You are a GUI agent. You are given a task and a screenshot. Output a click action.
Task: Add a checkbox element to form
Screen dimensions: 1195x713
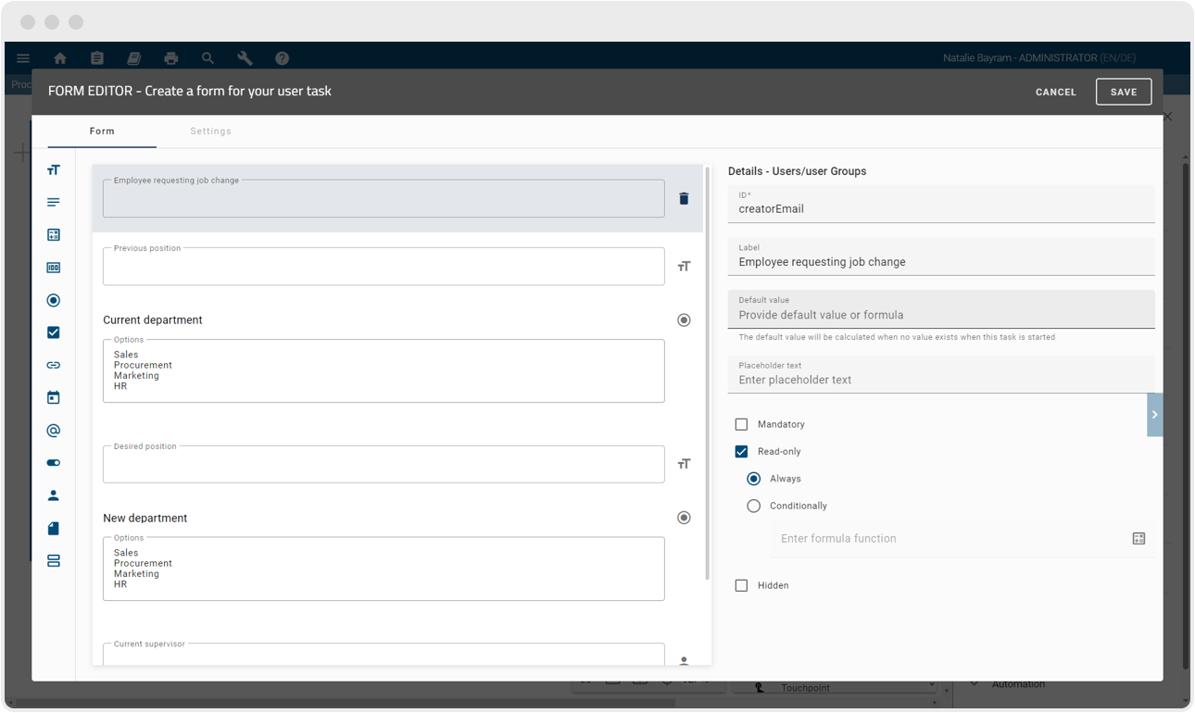click(54, 332)
